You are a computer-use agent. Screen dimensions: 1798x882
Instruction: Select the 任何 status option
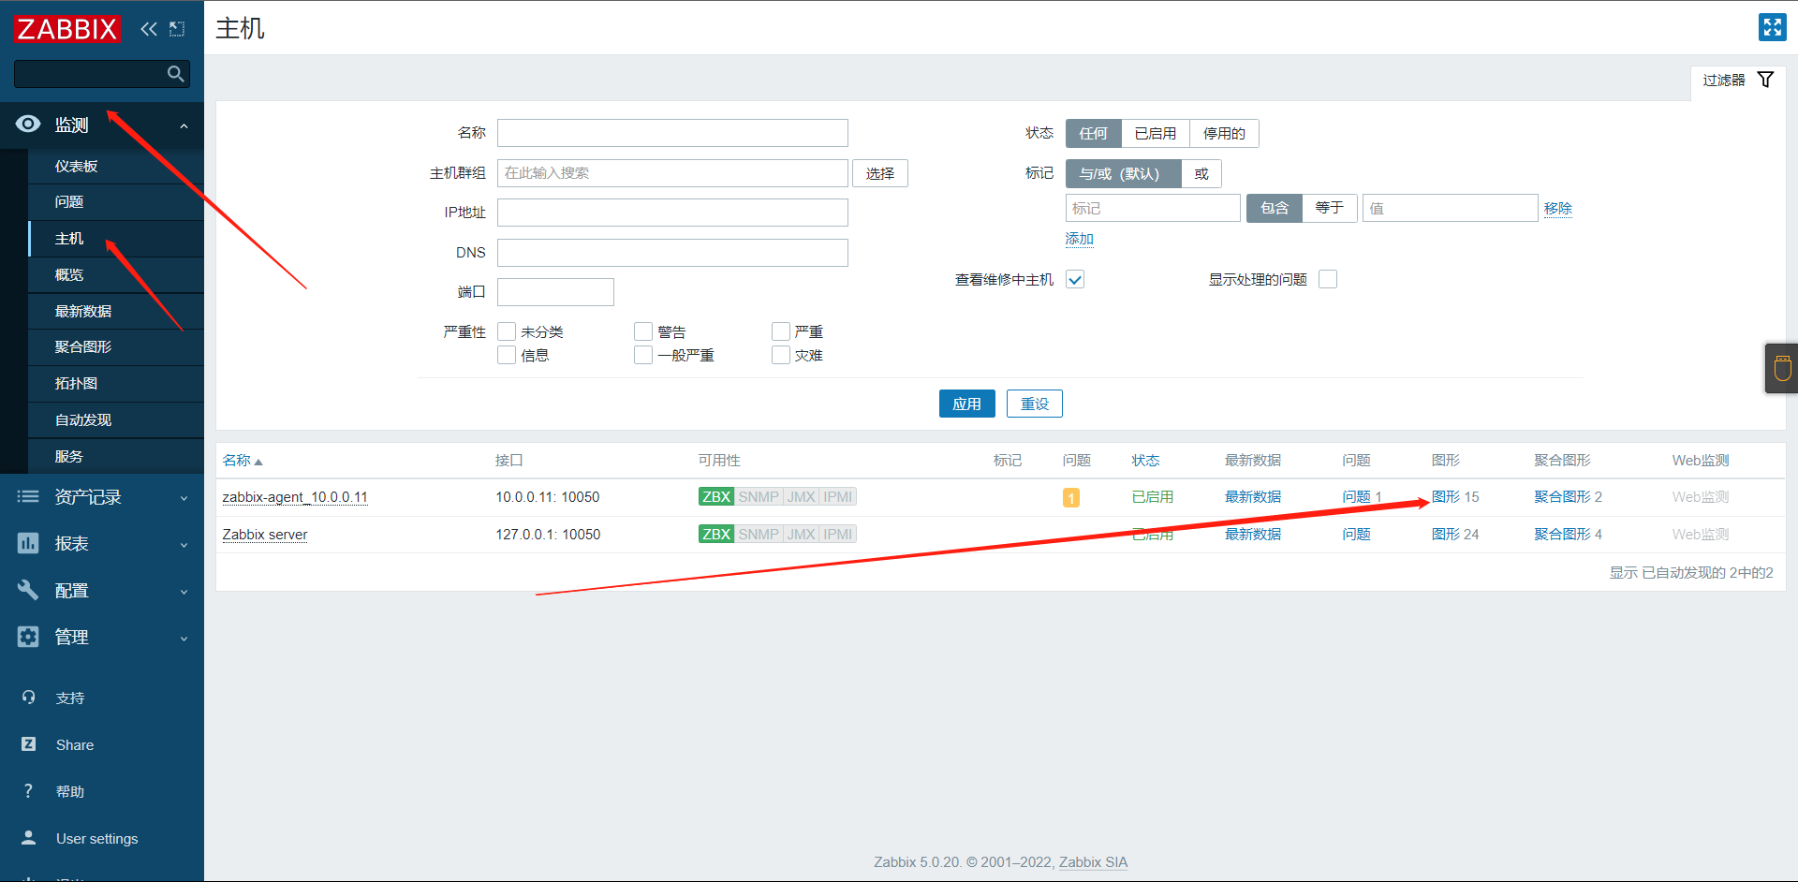point(1094,134)
